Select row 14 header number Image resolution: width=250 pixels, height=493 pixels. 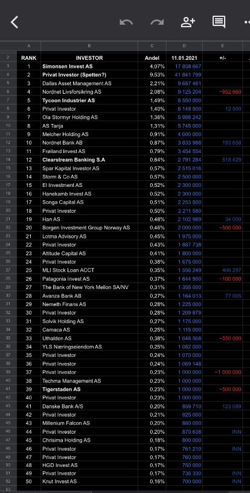click(8, 160)
